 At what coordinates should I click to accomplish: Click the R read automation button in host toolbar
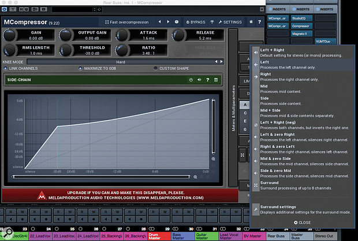(x=21, y=9)
